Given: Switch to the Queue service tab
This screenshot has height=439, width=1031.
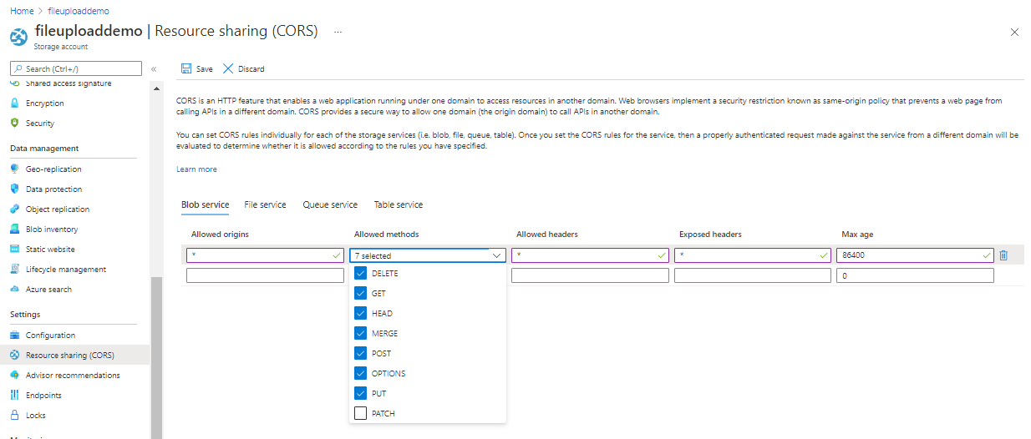Looking at the screenshot, I should [330, 204].
